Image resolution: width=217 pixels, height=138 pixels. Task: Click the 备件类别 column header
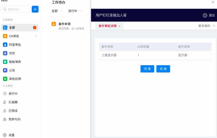point(184,47)
